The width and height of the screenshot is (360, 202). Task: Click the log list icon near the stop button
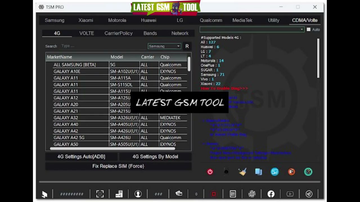233,194
